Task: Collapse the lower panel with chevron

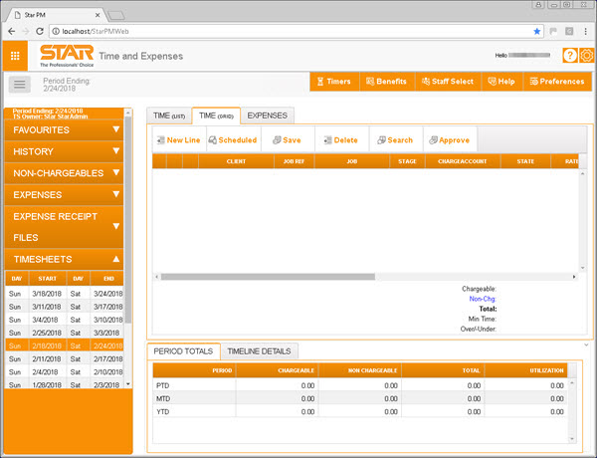Action: 586,344
